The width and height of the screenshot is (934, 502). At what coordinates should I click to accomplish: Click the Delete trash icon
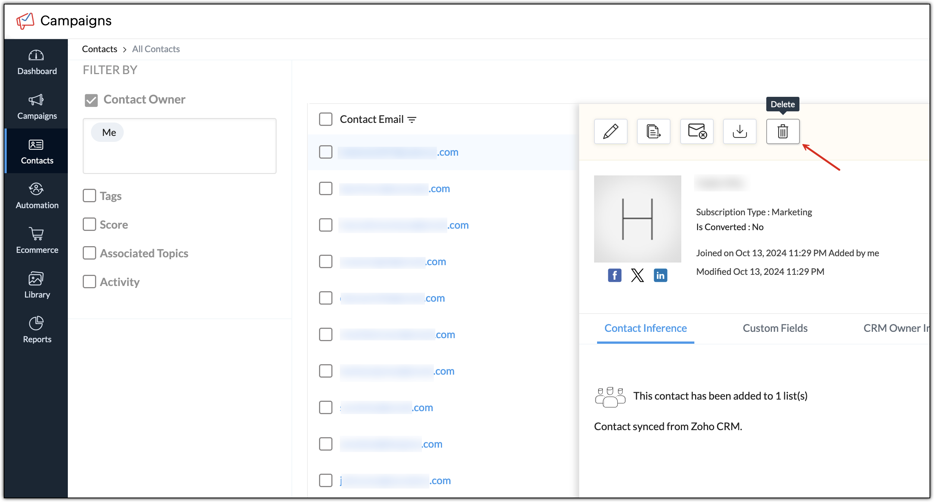click(782, 131)
